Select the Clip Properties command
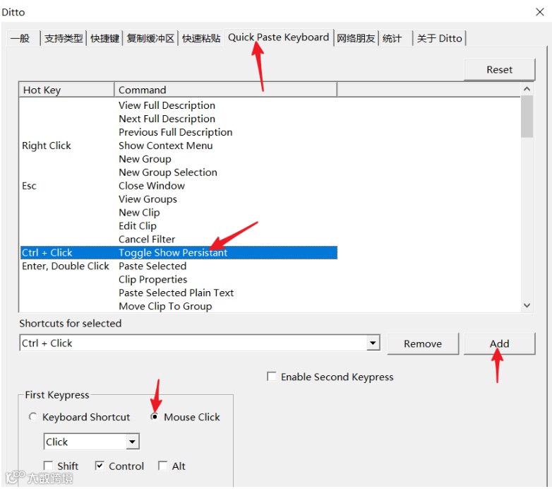Screen dimensions: 552x489 (x=179, y=279)
